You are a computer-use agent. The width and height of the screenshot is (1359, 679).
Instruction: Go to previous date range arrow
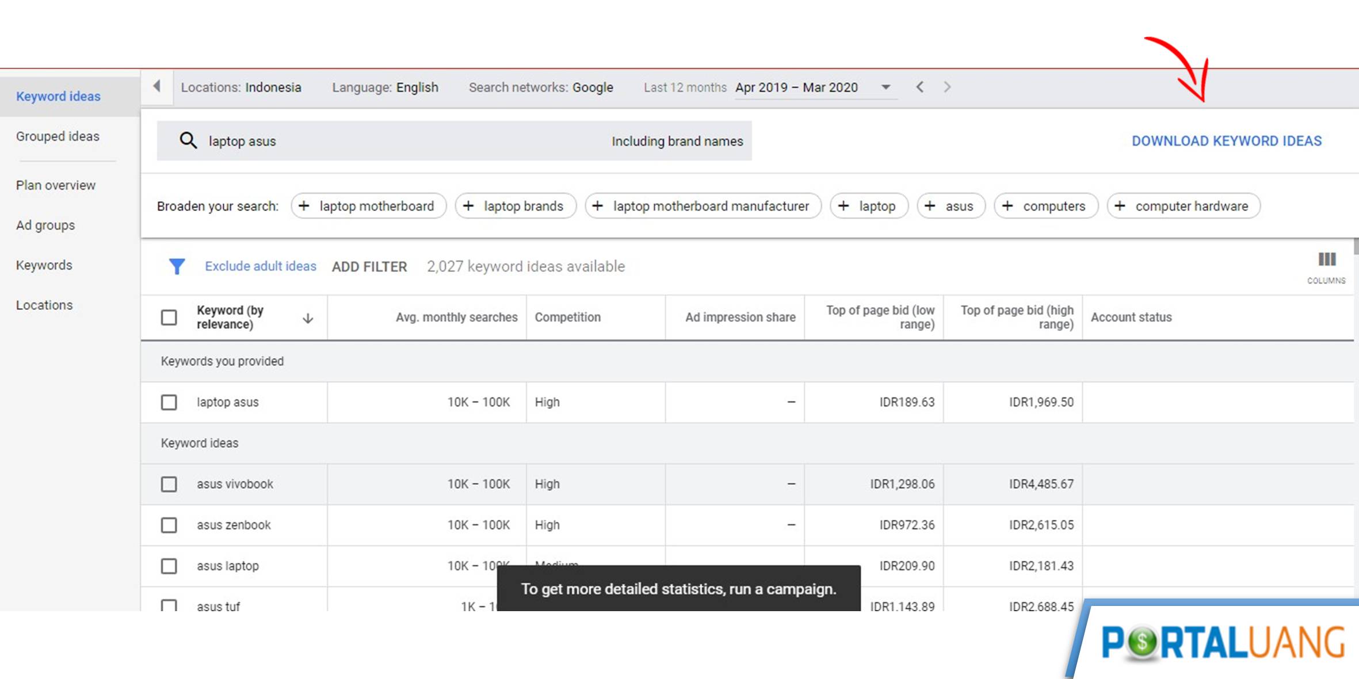pyautogui.click(x=919, y=87)
